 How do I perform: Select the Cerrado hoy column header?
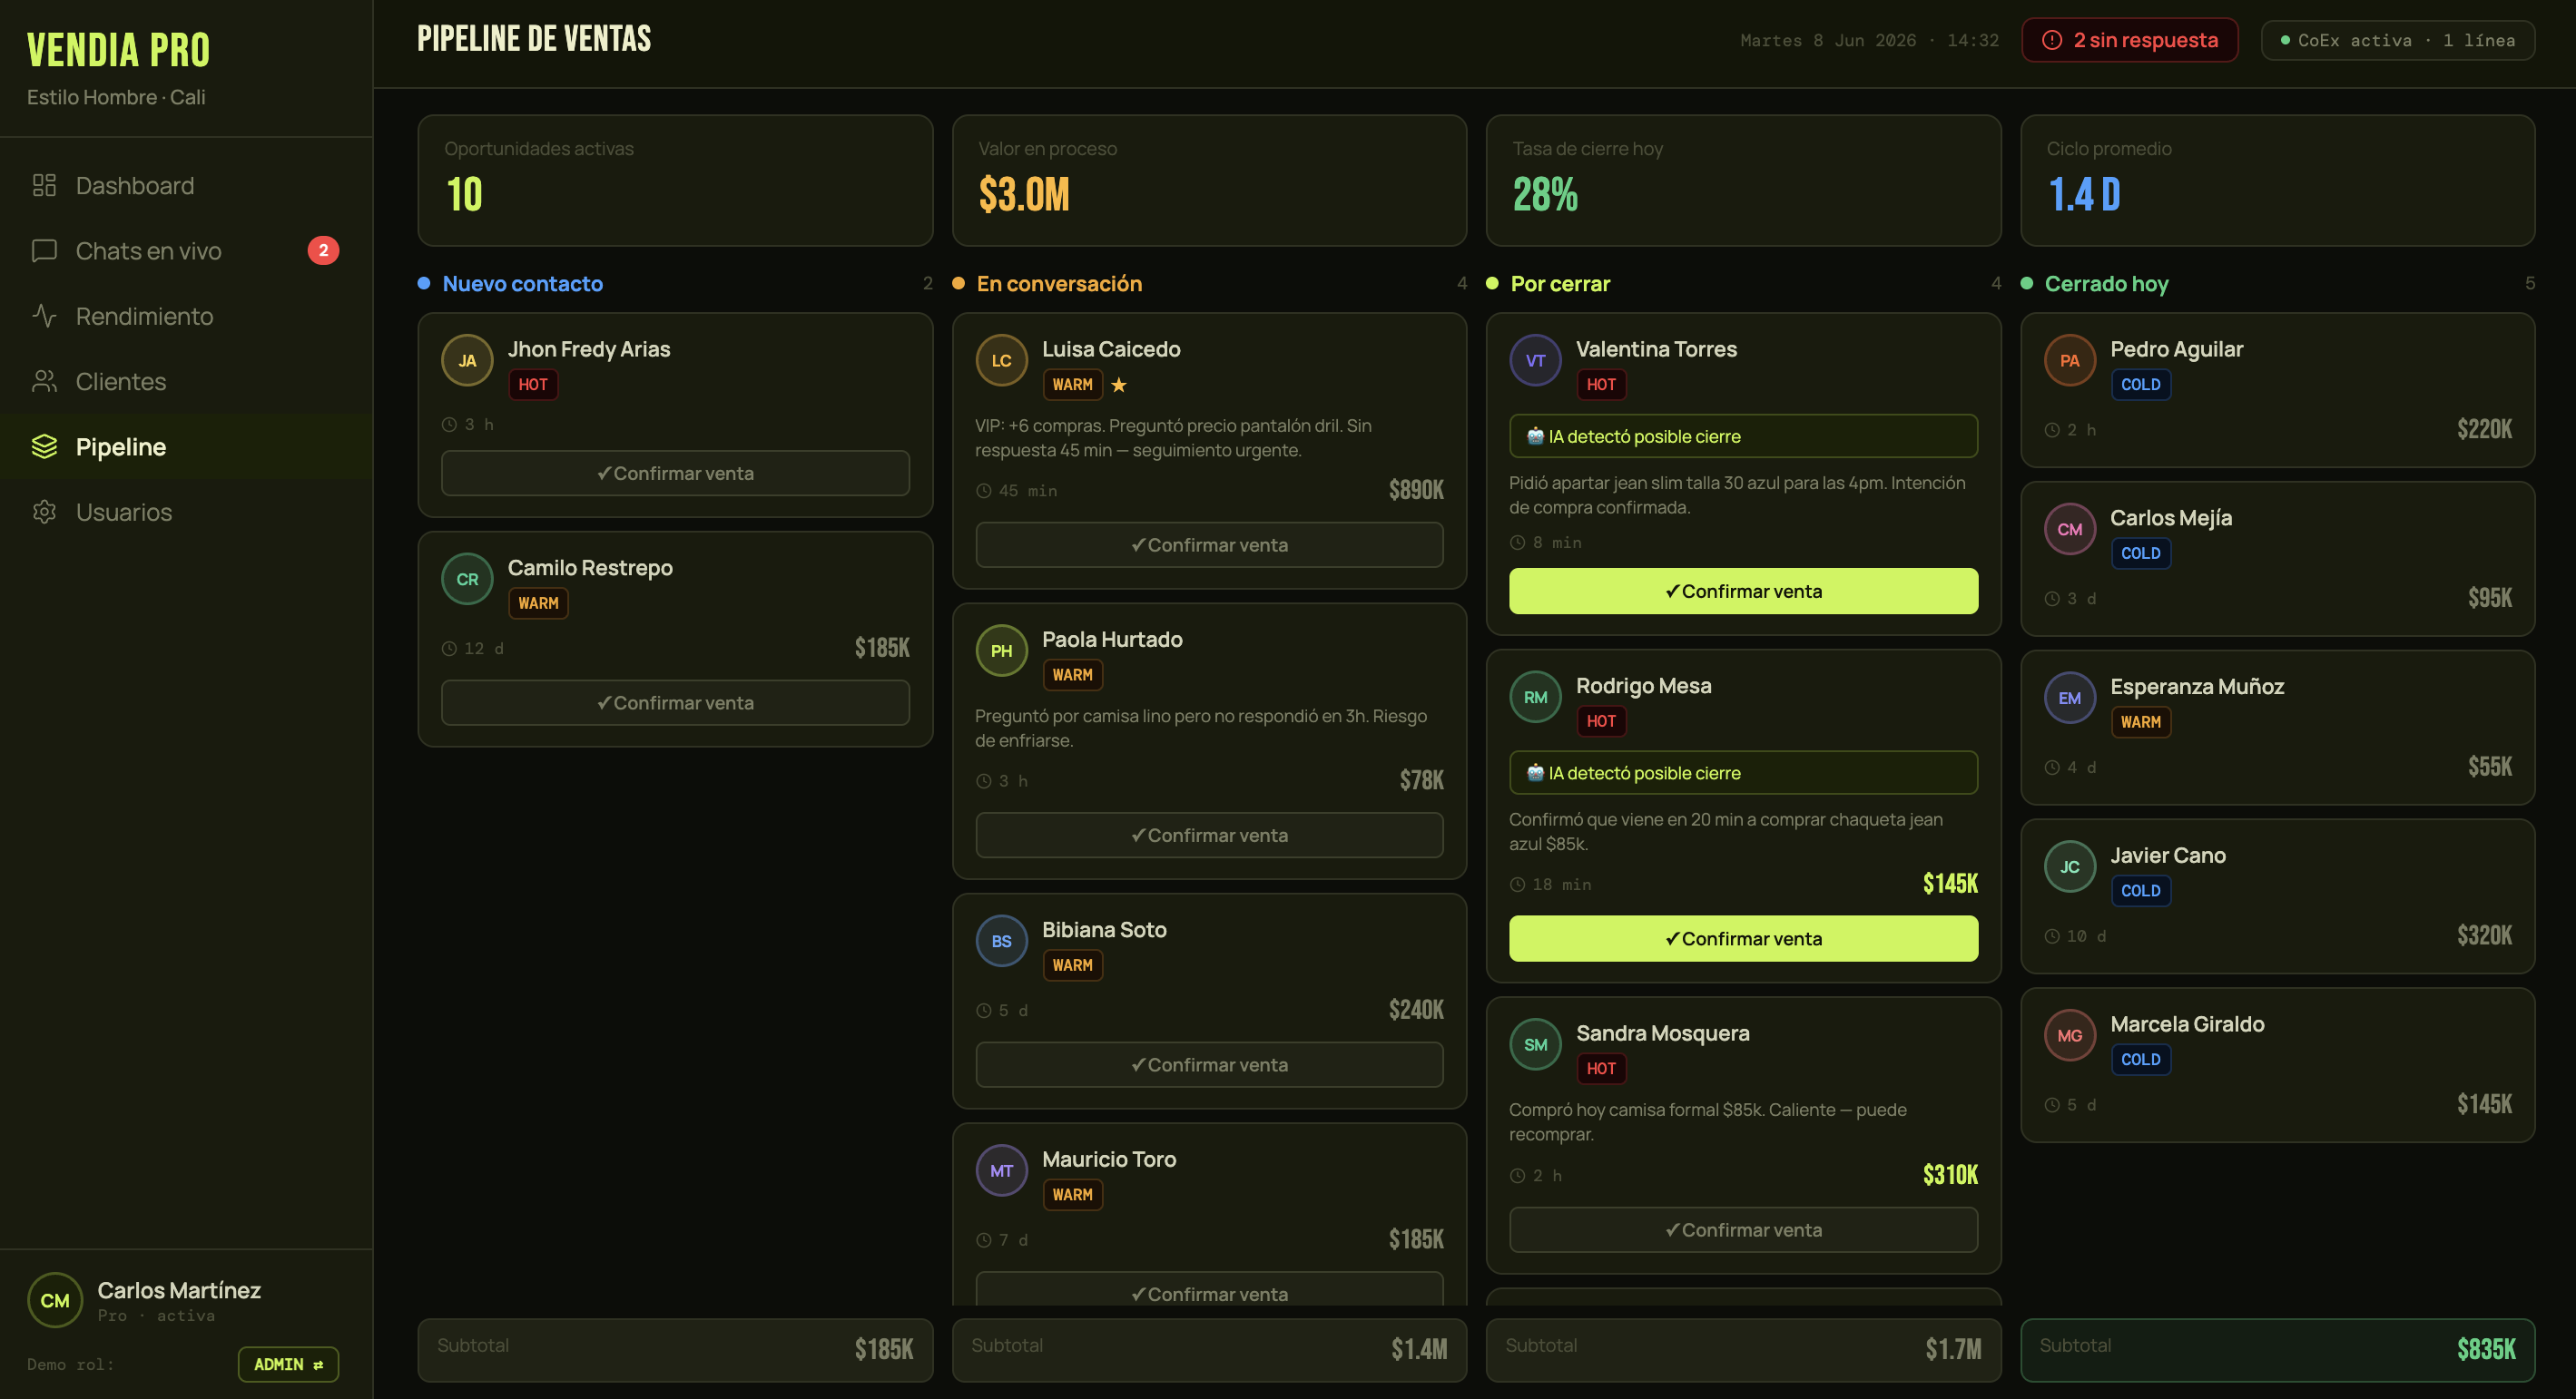click(2106, 284)
